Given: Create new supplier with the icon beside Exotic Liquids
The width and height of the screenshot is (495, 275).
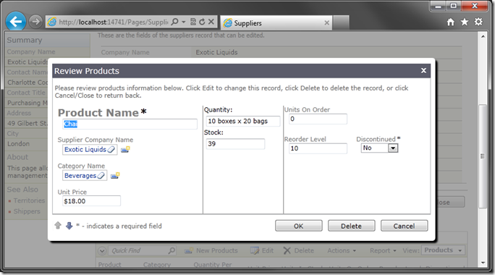Looking at the screenshot, I should click(125, 149).
